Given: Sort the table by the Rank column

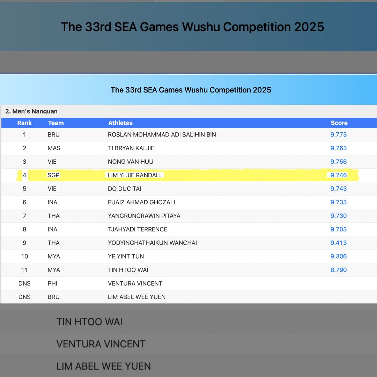Looking at the screenshot, I should (24, 123).
